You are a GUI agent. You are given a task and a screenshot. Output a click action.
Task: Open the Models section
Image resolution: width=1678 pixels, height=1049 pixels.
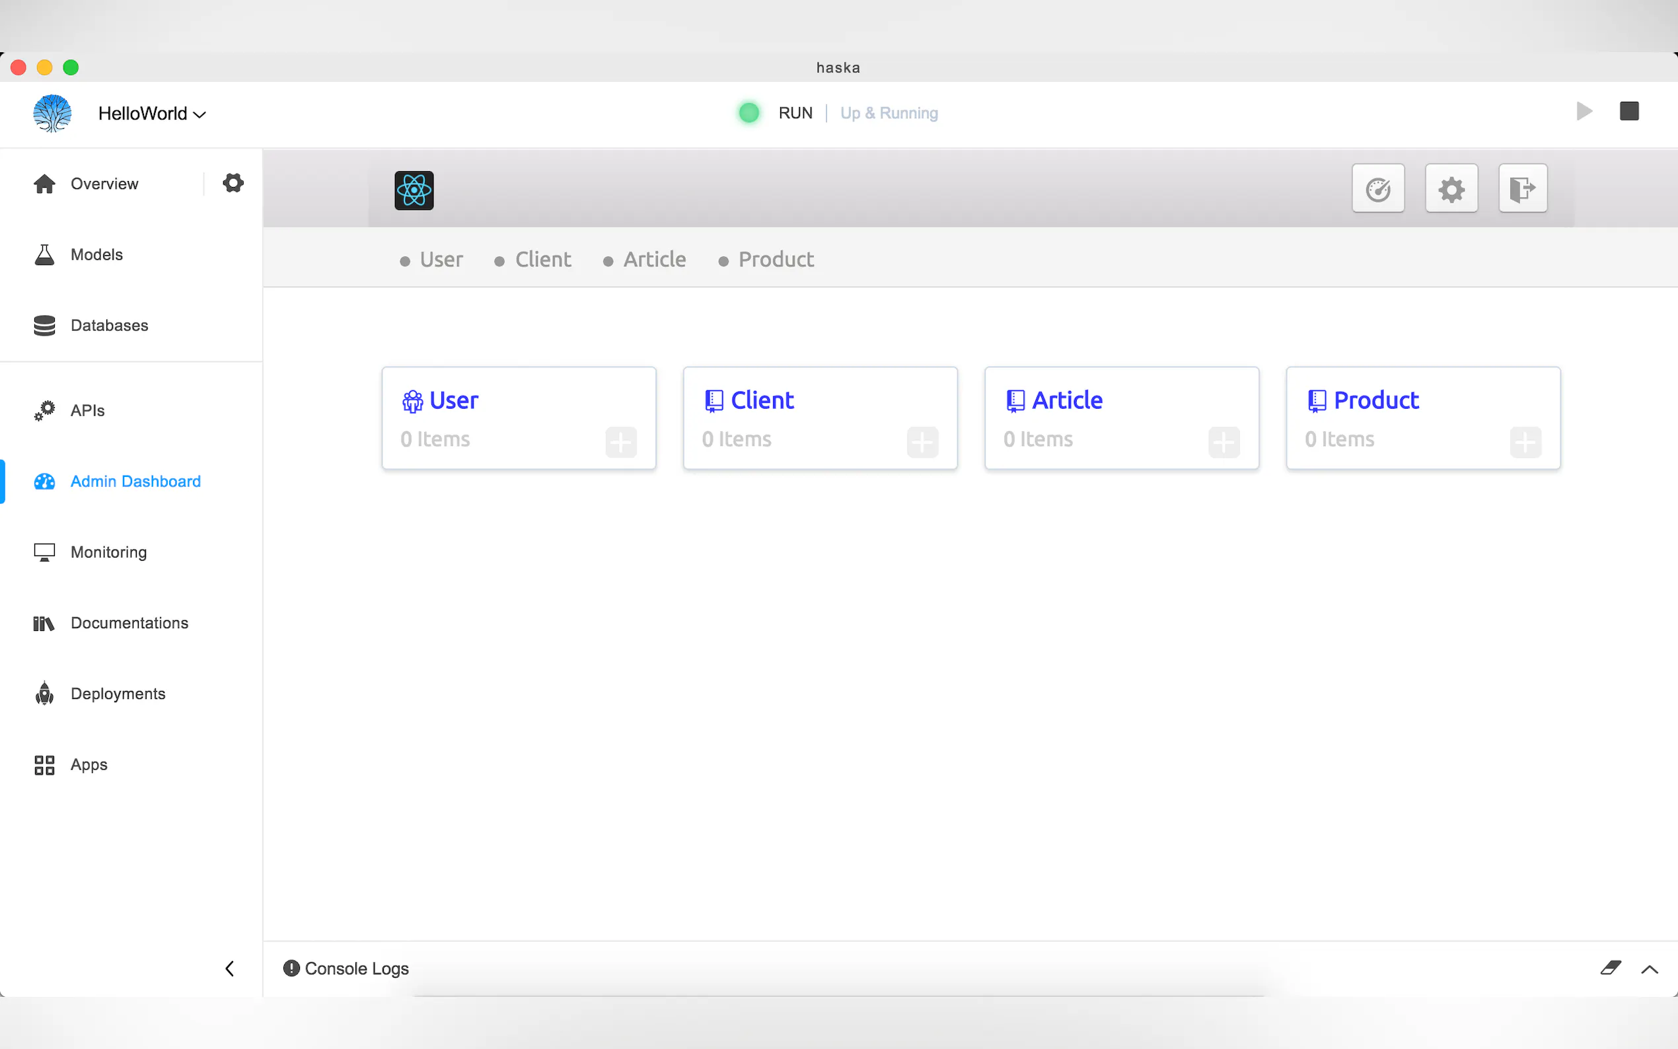point(96,254)
